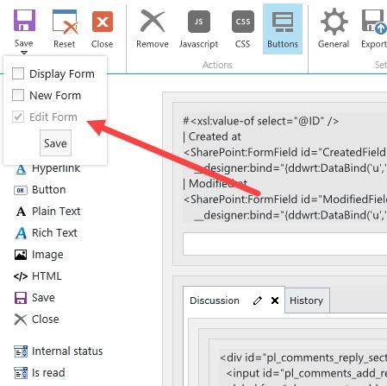Select the Button control OK icon

(x=21, y=190)
